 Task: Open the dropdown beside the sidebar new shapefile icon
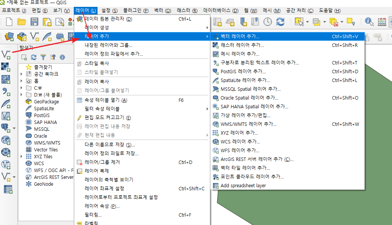point(14,177)
